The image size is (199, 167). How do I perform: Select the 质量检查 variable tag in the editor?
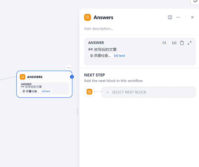[x=100, y=55]
